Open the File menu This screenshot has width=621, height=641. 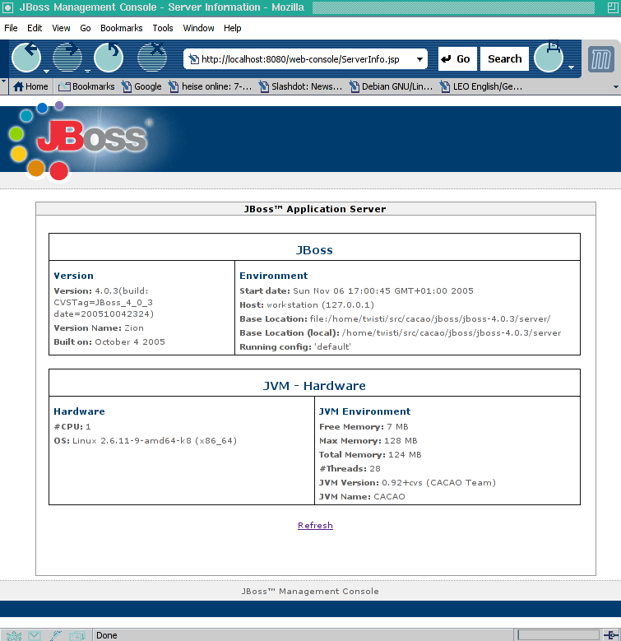[11, 28]
